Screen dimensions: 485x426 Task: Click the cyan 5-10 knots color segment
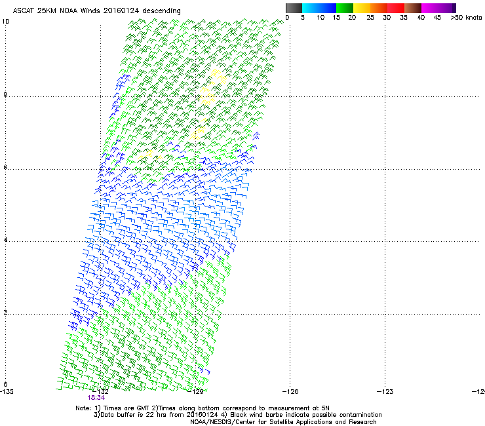[x=311, y=8]
